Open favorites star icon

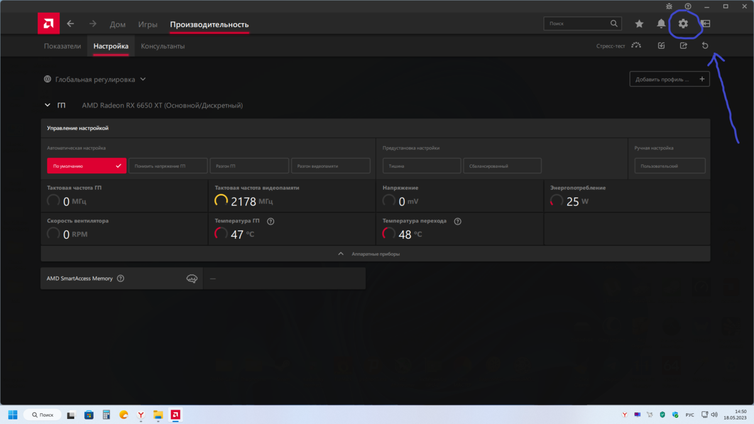[x=639, y=24]
